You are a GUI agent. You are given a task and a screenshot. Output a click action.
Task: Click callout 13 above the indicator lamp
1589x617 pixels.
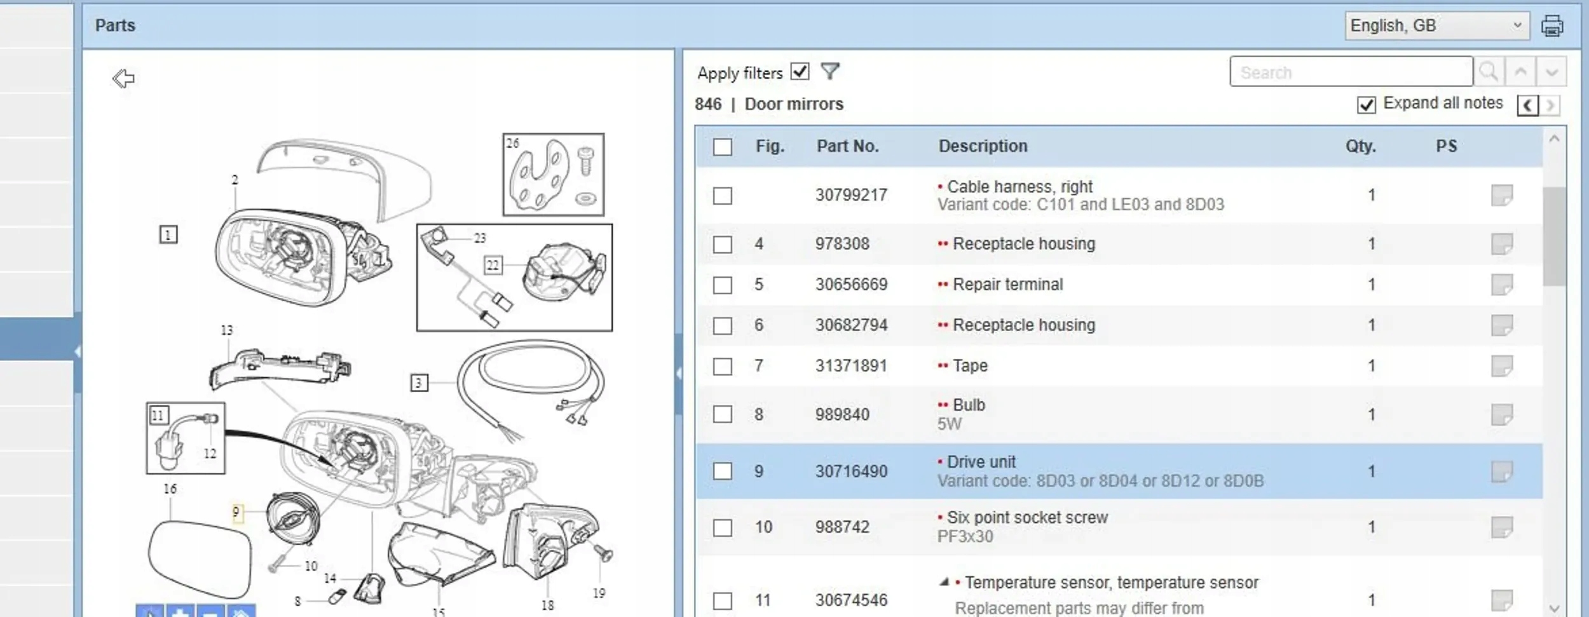226,330
